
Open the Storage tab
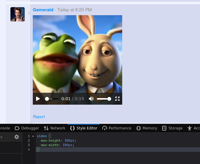click(x=172, y=128)
